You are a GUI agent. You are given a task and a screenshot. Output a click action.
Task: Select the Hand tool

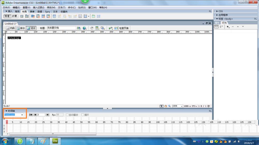pyautogui.click(x=166, y=106)
